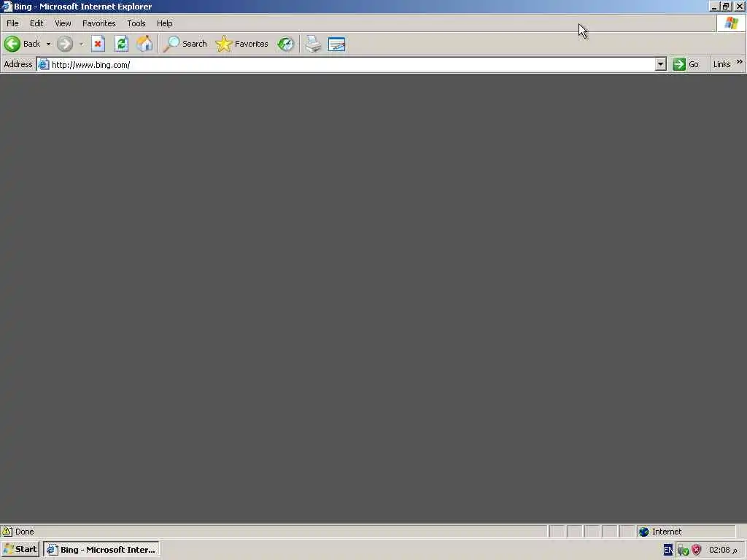Go back with the green Back arrow

point(22,44)
